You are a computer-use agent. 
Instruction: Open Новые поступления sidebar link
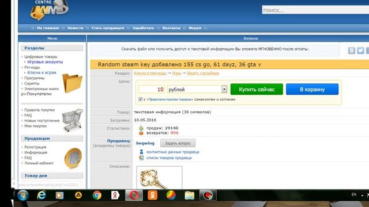coord(42,121)
